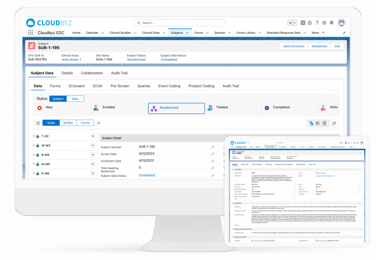Switch list toggle to eCOAs
Viewport: 376px width, 260px height.
pyautogui.click(x=68, y=123)
